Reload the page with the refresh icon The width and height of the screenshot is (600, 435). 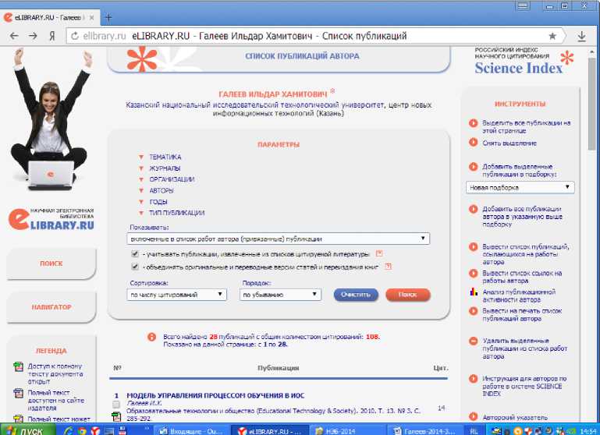pyautogui.click(x=75, y=36)
